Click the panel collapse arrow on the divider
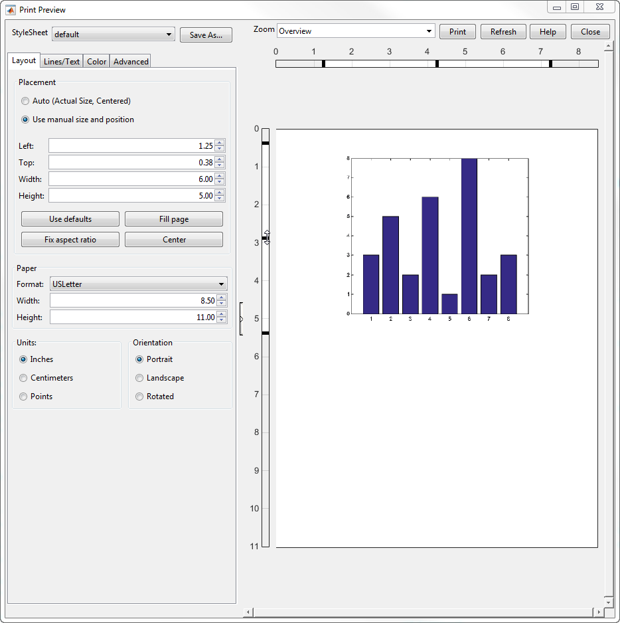This screenshot has height=623, width=620. tap(241, 319)
